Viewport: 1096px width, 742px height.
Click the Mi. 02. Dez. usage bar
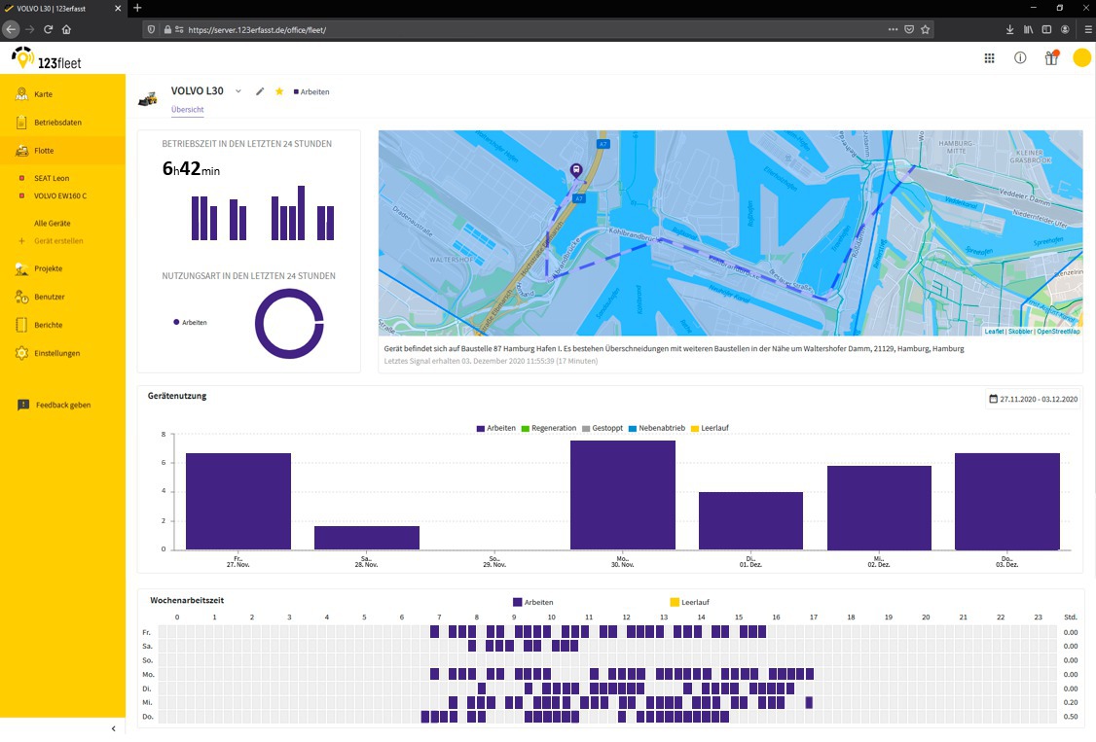[x=879, y=508]
